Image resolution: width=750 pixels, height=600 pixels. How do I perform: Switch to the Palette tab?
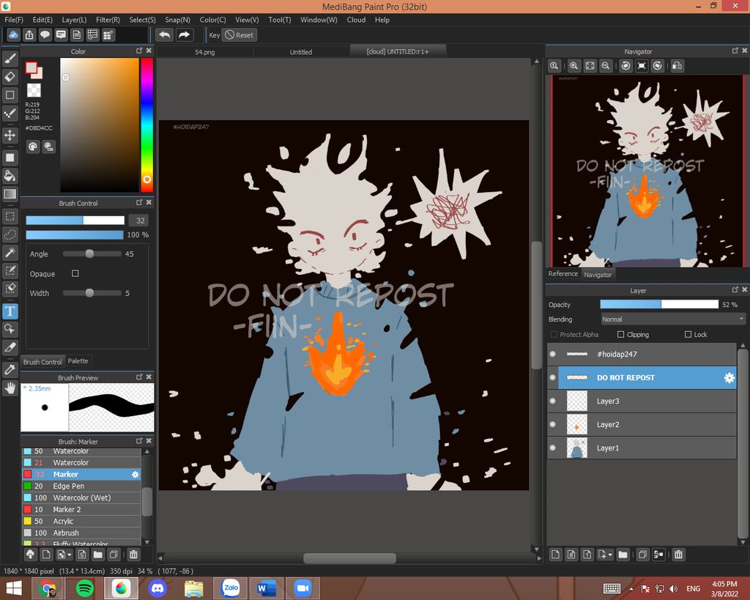78,361
